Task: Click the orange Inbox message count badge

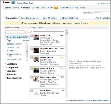Action: pos(56,8)
